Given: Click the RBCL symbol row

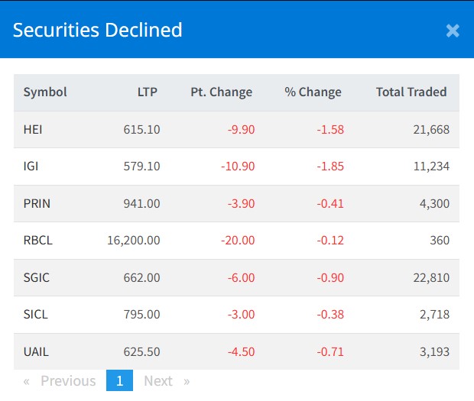Looking at the screenshot, I should click(37, 240).
